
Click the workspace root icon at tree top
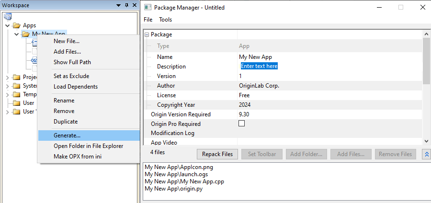click(x=8, y=17)
